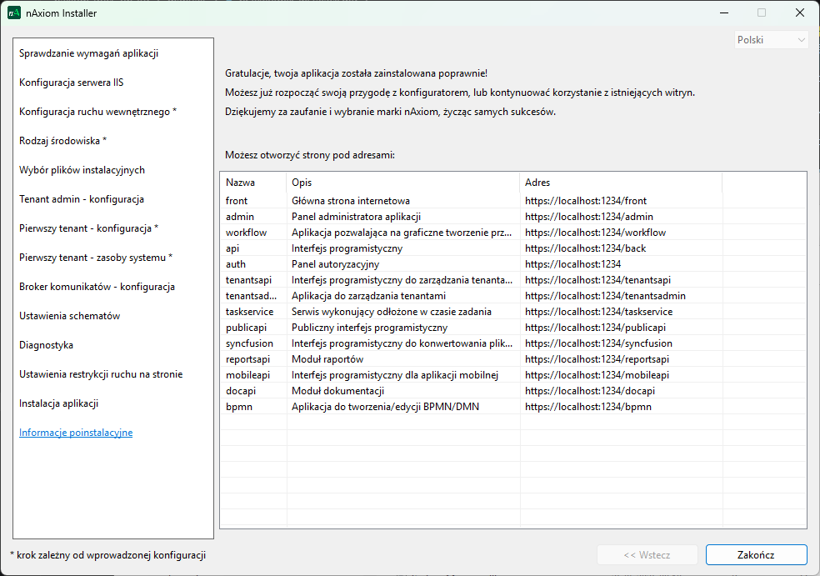Click address https://localhost:1234/bpmn
Viewport: 820px width, 576px height.
tap(588, 407)
